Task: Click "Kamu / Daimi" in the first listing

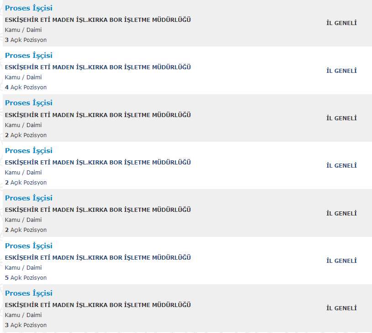Action: 23,30
